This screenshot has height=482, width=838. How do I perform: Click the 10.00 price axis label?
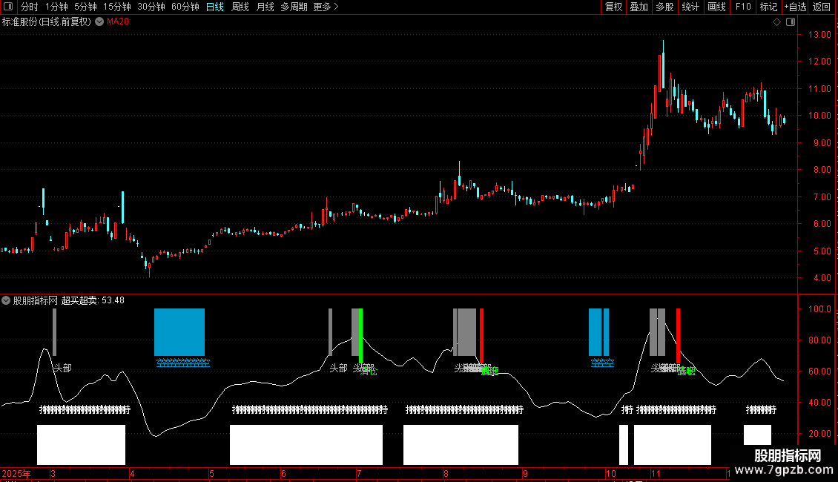tap(819, 116)
